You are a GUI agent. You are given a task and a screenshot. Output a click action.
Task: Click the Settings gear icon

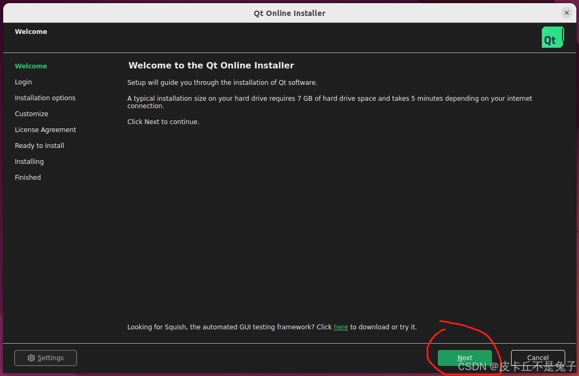coord(31,358)
